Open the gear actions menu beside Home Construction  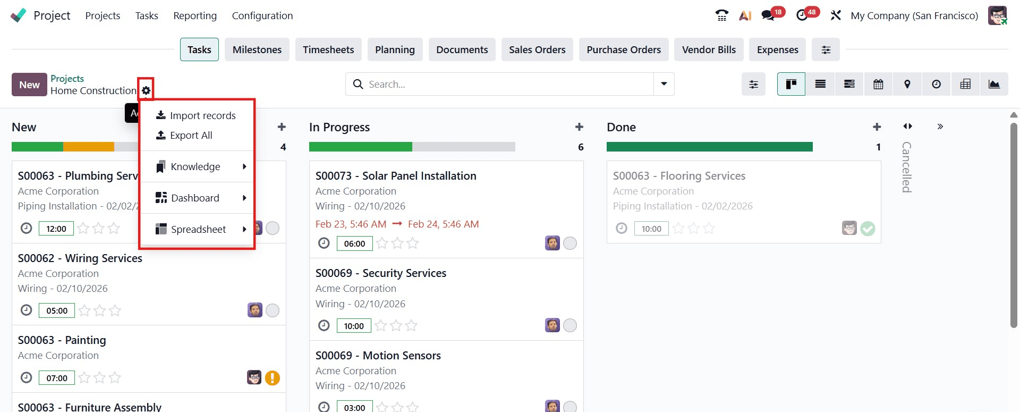point(146,90)
